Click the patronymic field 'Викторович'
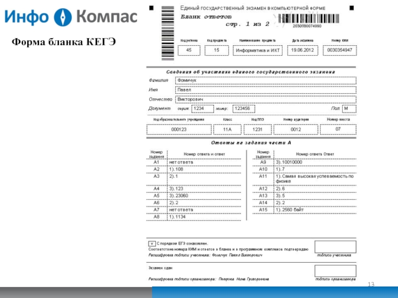Image resolution: width=398 pixels, height=298 pixels. click(x=266, y=99)
